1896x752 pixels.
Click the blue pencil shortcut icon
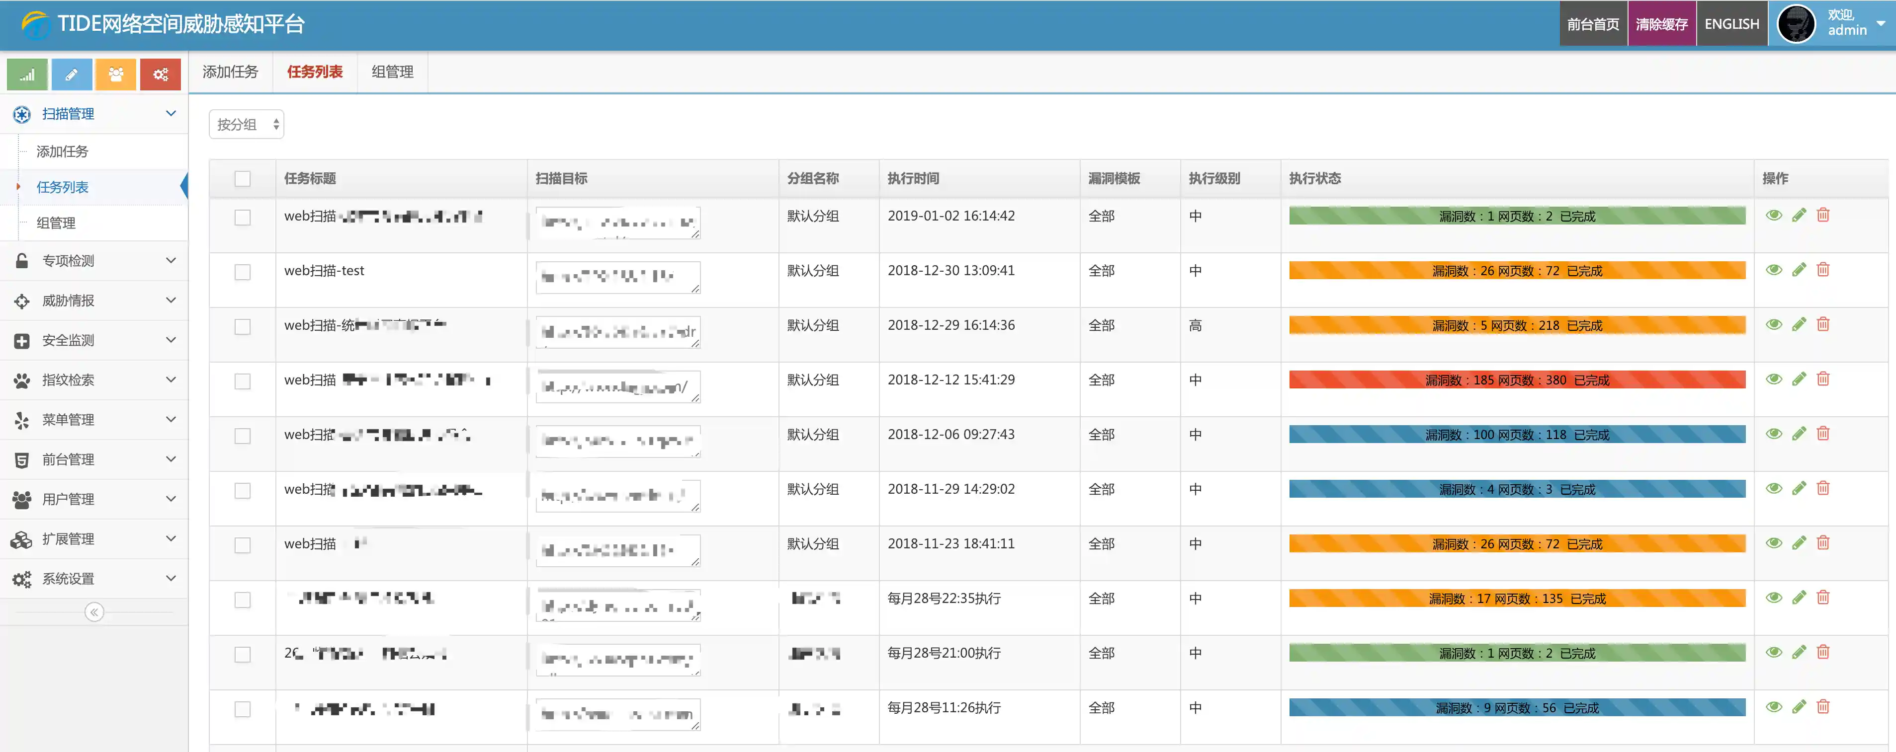click(x=72, y=74)
